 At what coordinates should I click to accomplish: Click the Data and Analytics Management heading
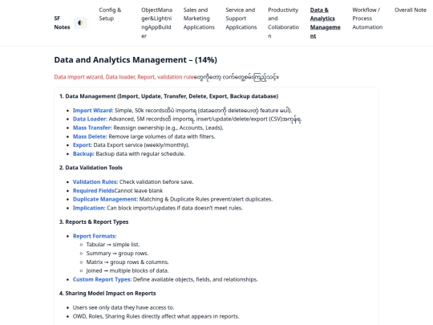pos(136,59)
